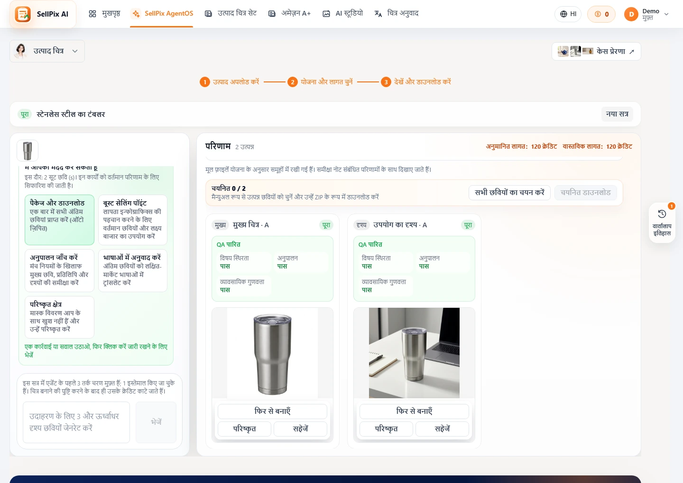Switch to AI स्टूडियो tab

(343, 14)
